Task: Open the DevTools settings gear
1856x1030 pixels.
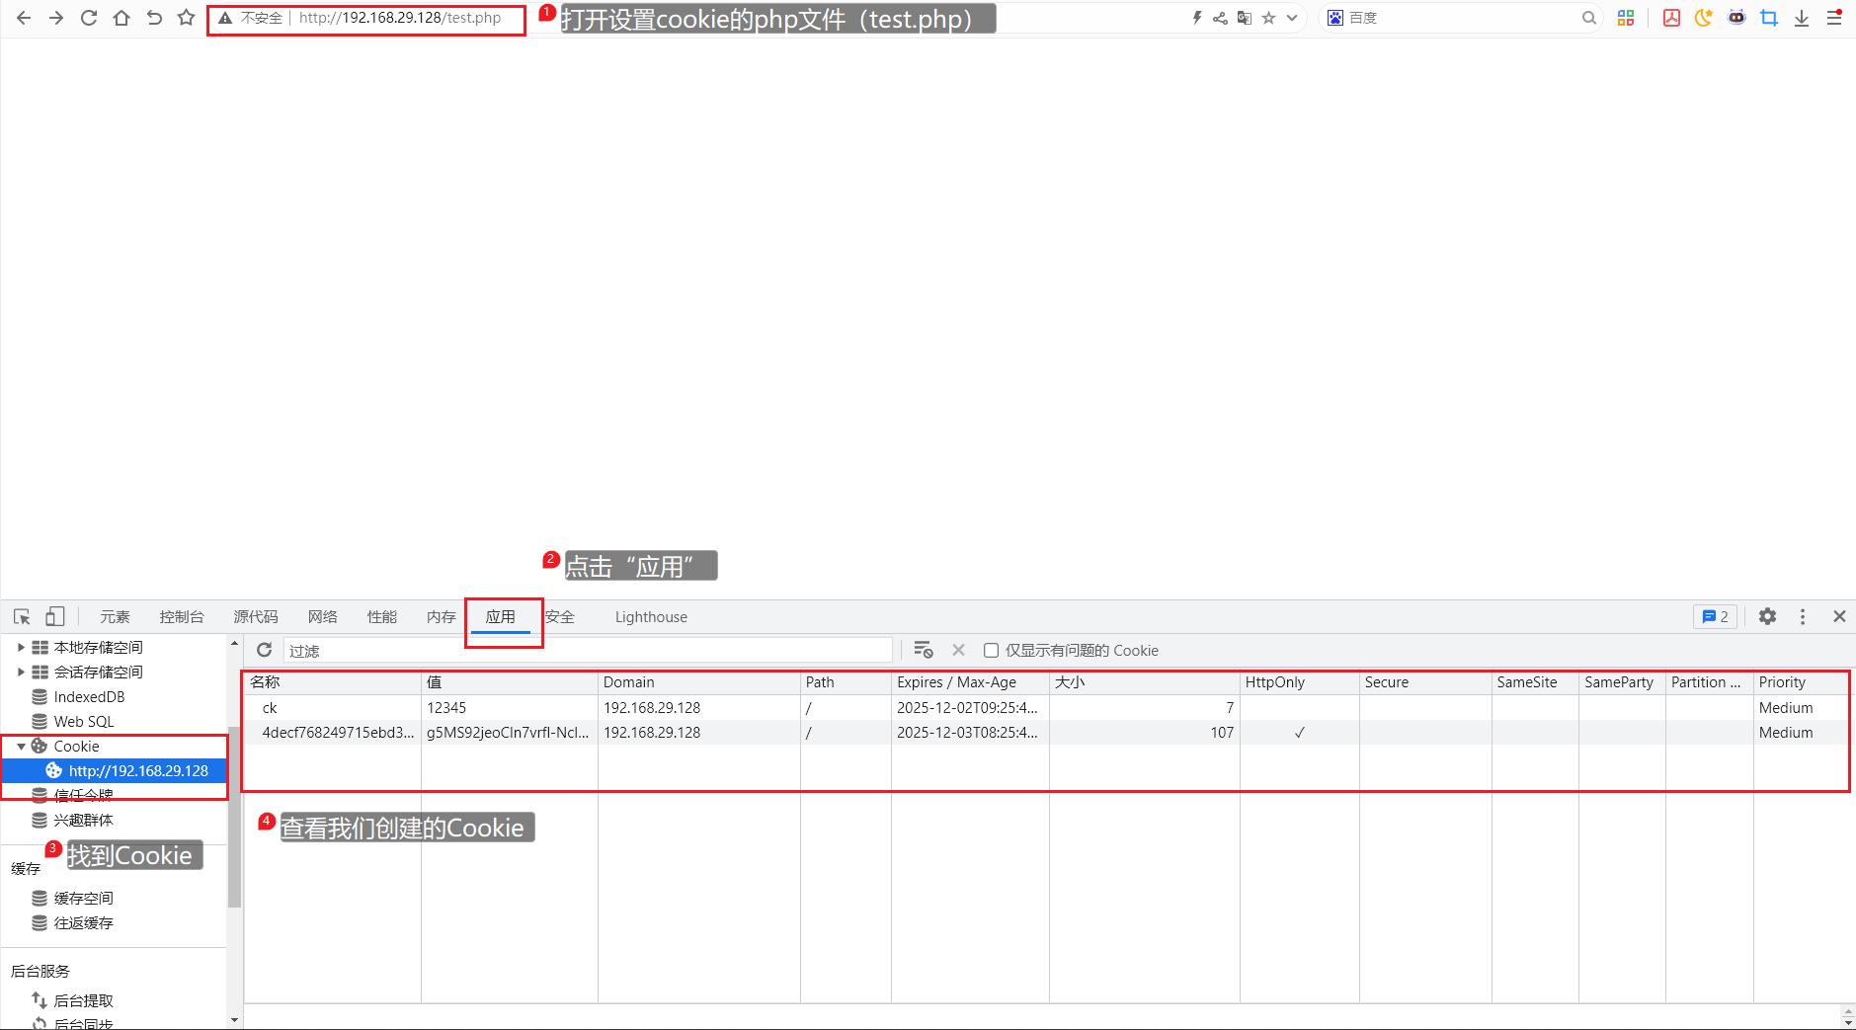Action: coord(1767,616)
